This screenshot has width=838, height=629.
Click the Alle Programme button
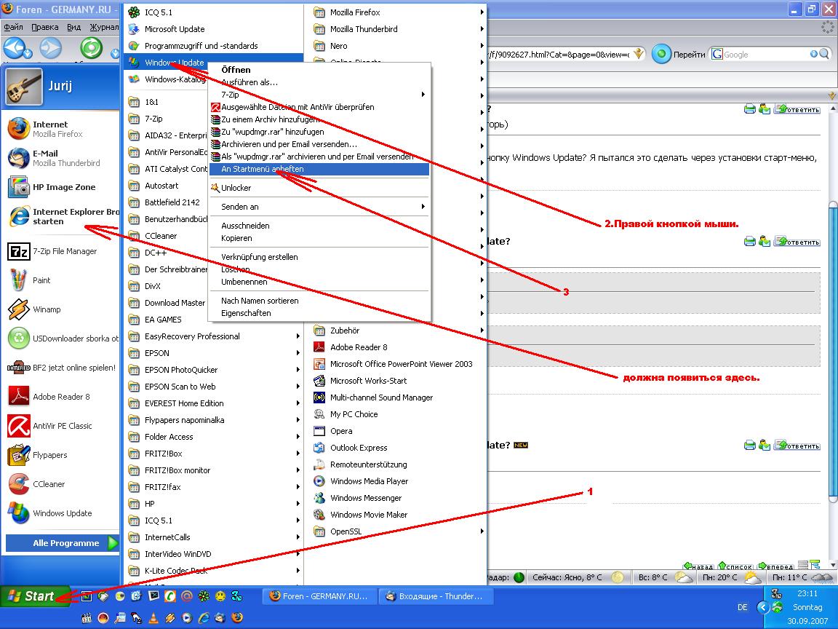(62, 543)
